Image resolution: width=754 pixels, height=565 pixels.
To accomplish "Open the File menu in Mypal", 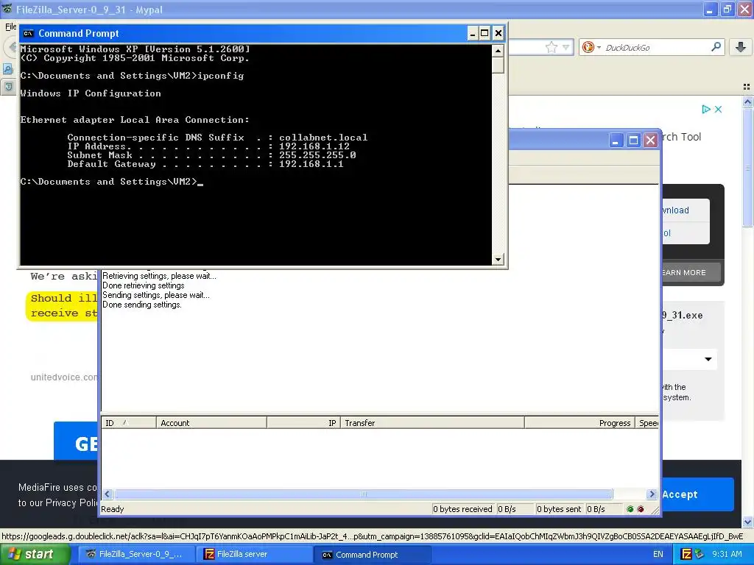I will pos(10,26).
